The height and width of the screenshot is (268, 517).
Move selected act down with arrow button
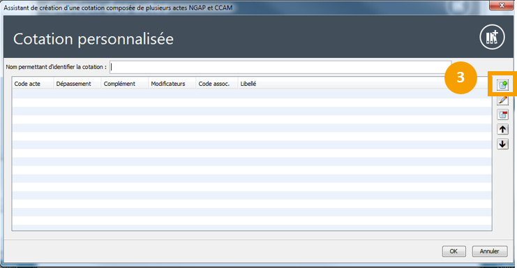(x=502, y=144)
